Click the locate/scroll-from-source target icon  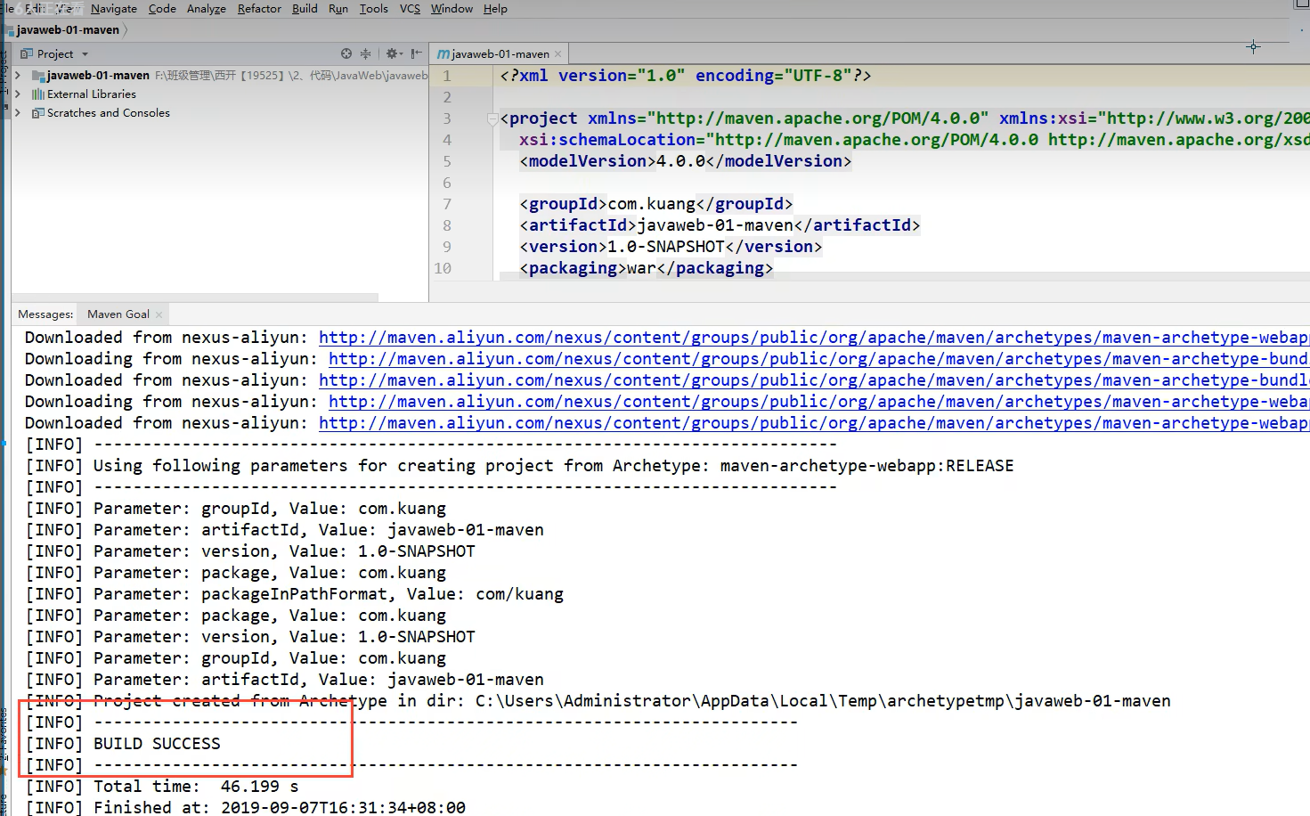coord(346,53)
